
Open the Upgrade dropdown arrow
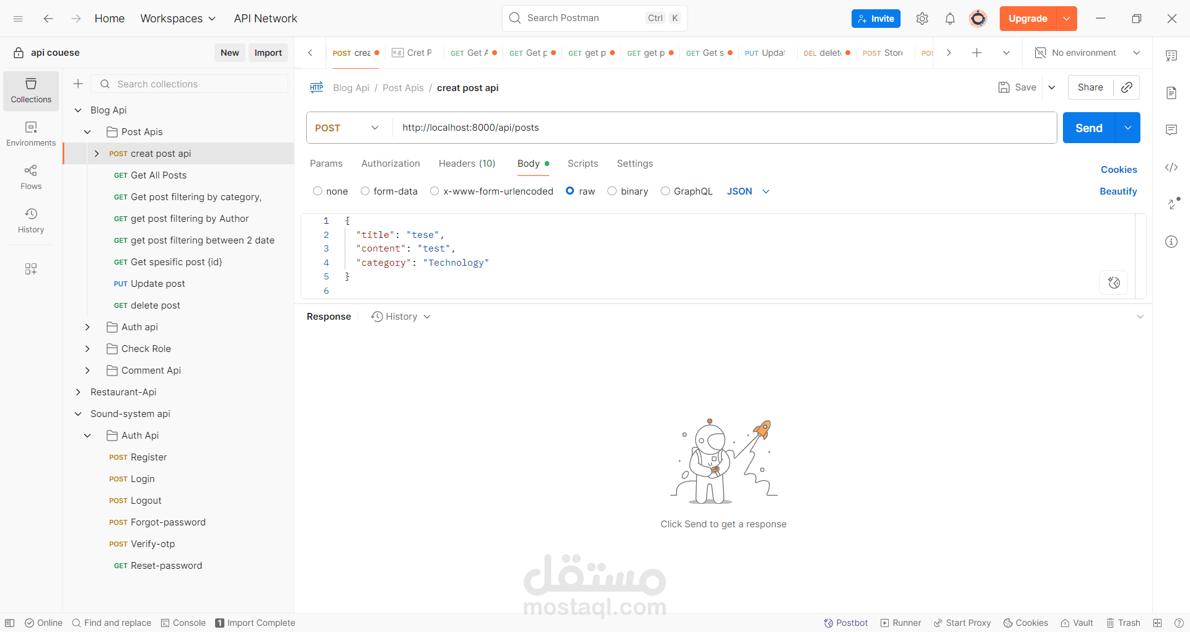tap(1067, 19)
